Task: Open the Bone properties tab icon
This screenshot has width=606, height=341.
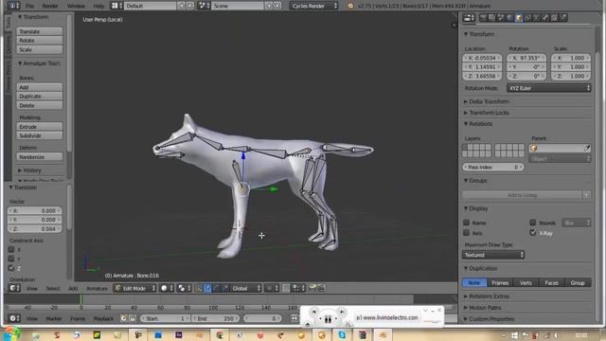Action: [545, 17]
